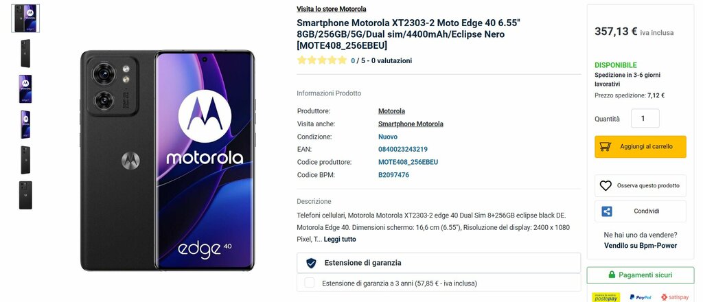Click the green padlock icon
Viewport: 703px width, 302px height.
tap(612, 275)
